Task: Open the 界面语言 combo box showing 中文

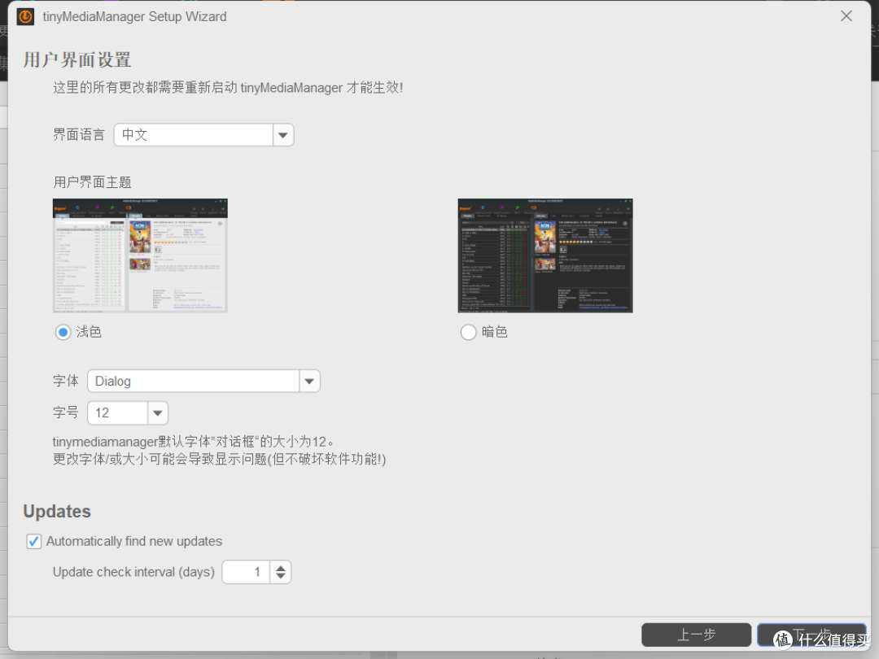Action: click(193, 135)
